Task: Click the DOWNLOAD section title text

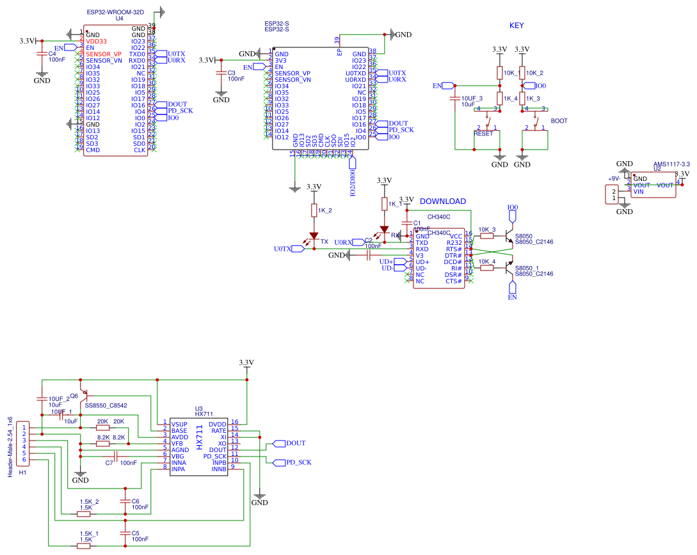Action: [443, 201]
